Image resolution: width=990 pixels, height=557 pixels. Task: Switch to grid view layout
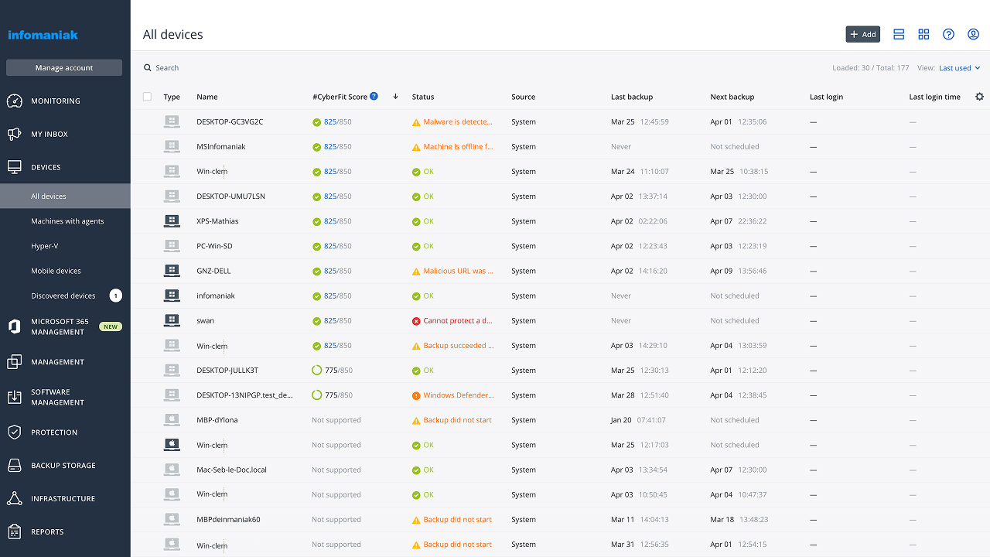pos(923,34)
